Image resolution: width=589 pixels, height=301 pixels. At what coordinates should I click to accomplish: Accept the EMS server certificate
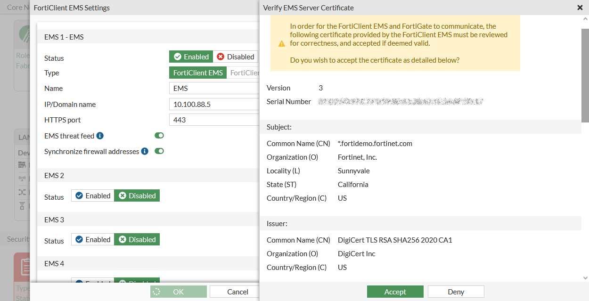click(x=395, y=292)
